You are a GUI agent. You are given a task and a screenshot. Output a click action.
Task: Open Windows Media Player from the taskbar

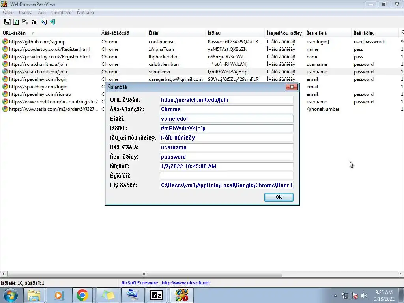click(x=58, y=295)
